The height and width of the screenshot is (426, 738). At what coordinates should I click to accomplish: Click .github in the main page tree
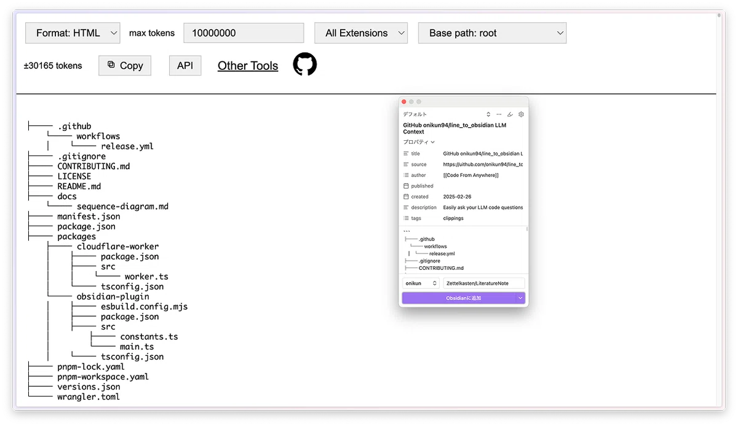pyautogui.click(x=74, y=126)
